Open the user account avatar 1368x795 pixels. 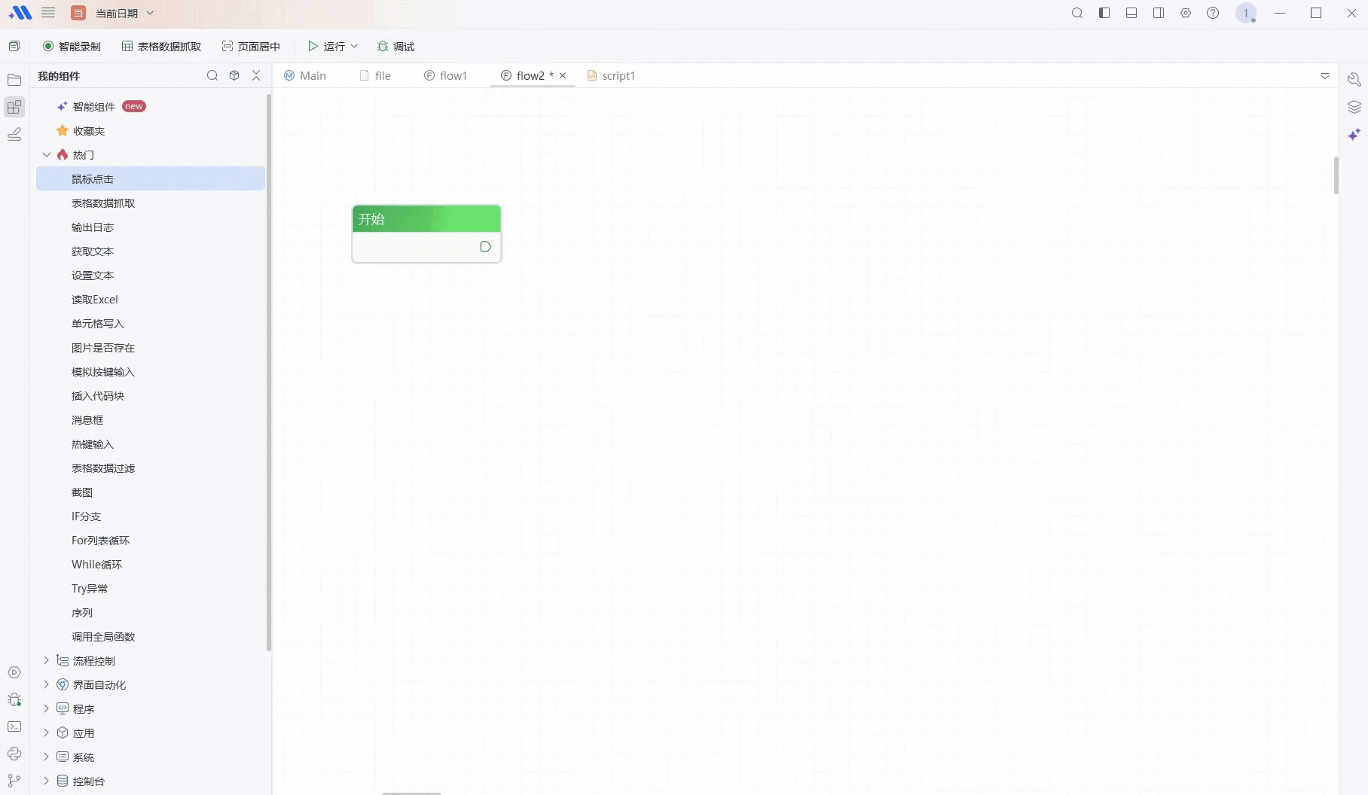pos(1246,13)
